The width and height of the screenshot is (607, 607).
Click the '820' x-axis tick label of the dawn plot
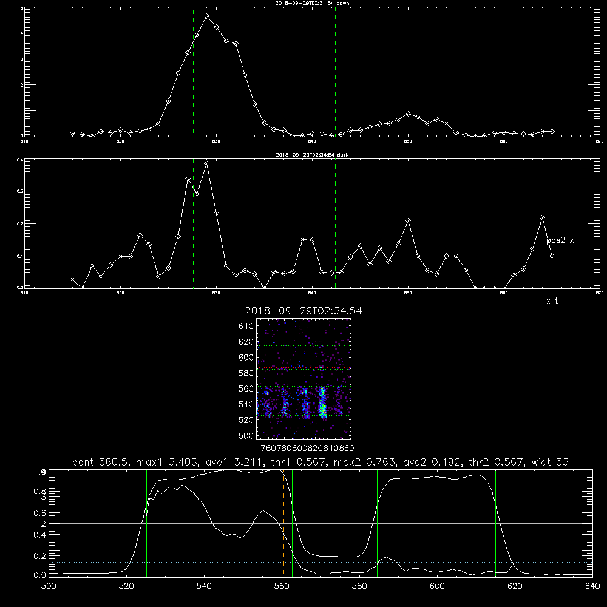(x=120, y=141)
